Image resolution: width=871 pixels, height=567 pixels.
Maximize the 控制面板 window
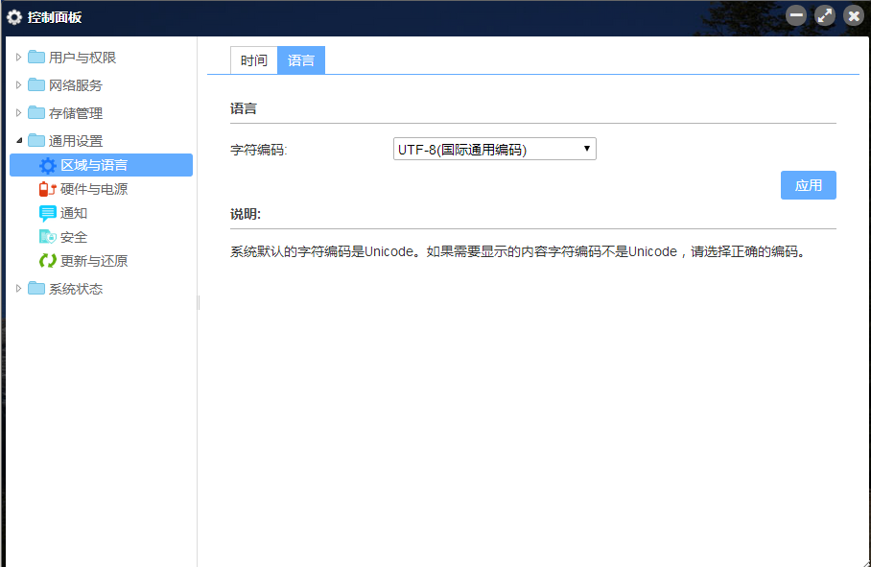pos(825,15)
